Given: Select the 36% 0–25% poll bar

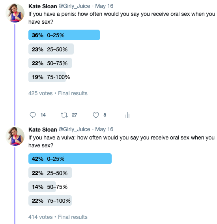Looking at the screenshot, I should [64, 35].
